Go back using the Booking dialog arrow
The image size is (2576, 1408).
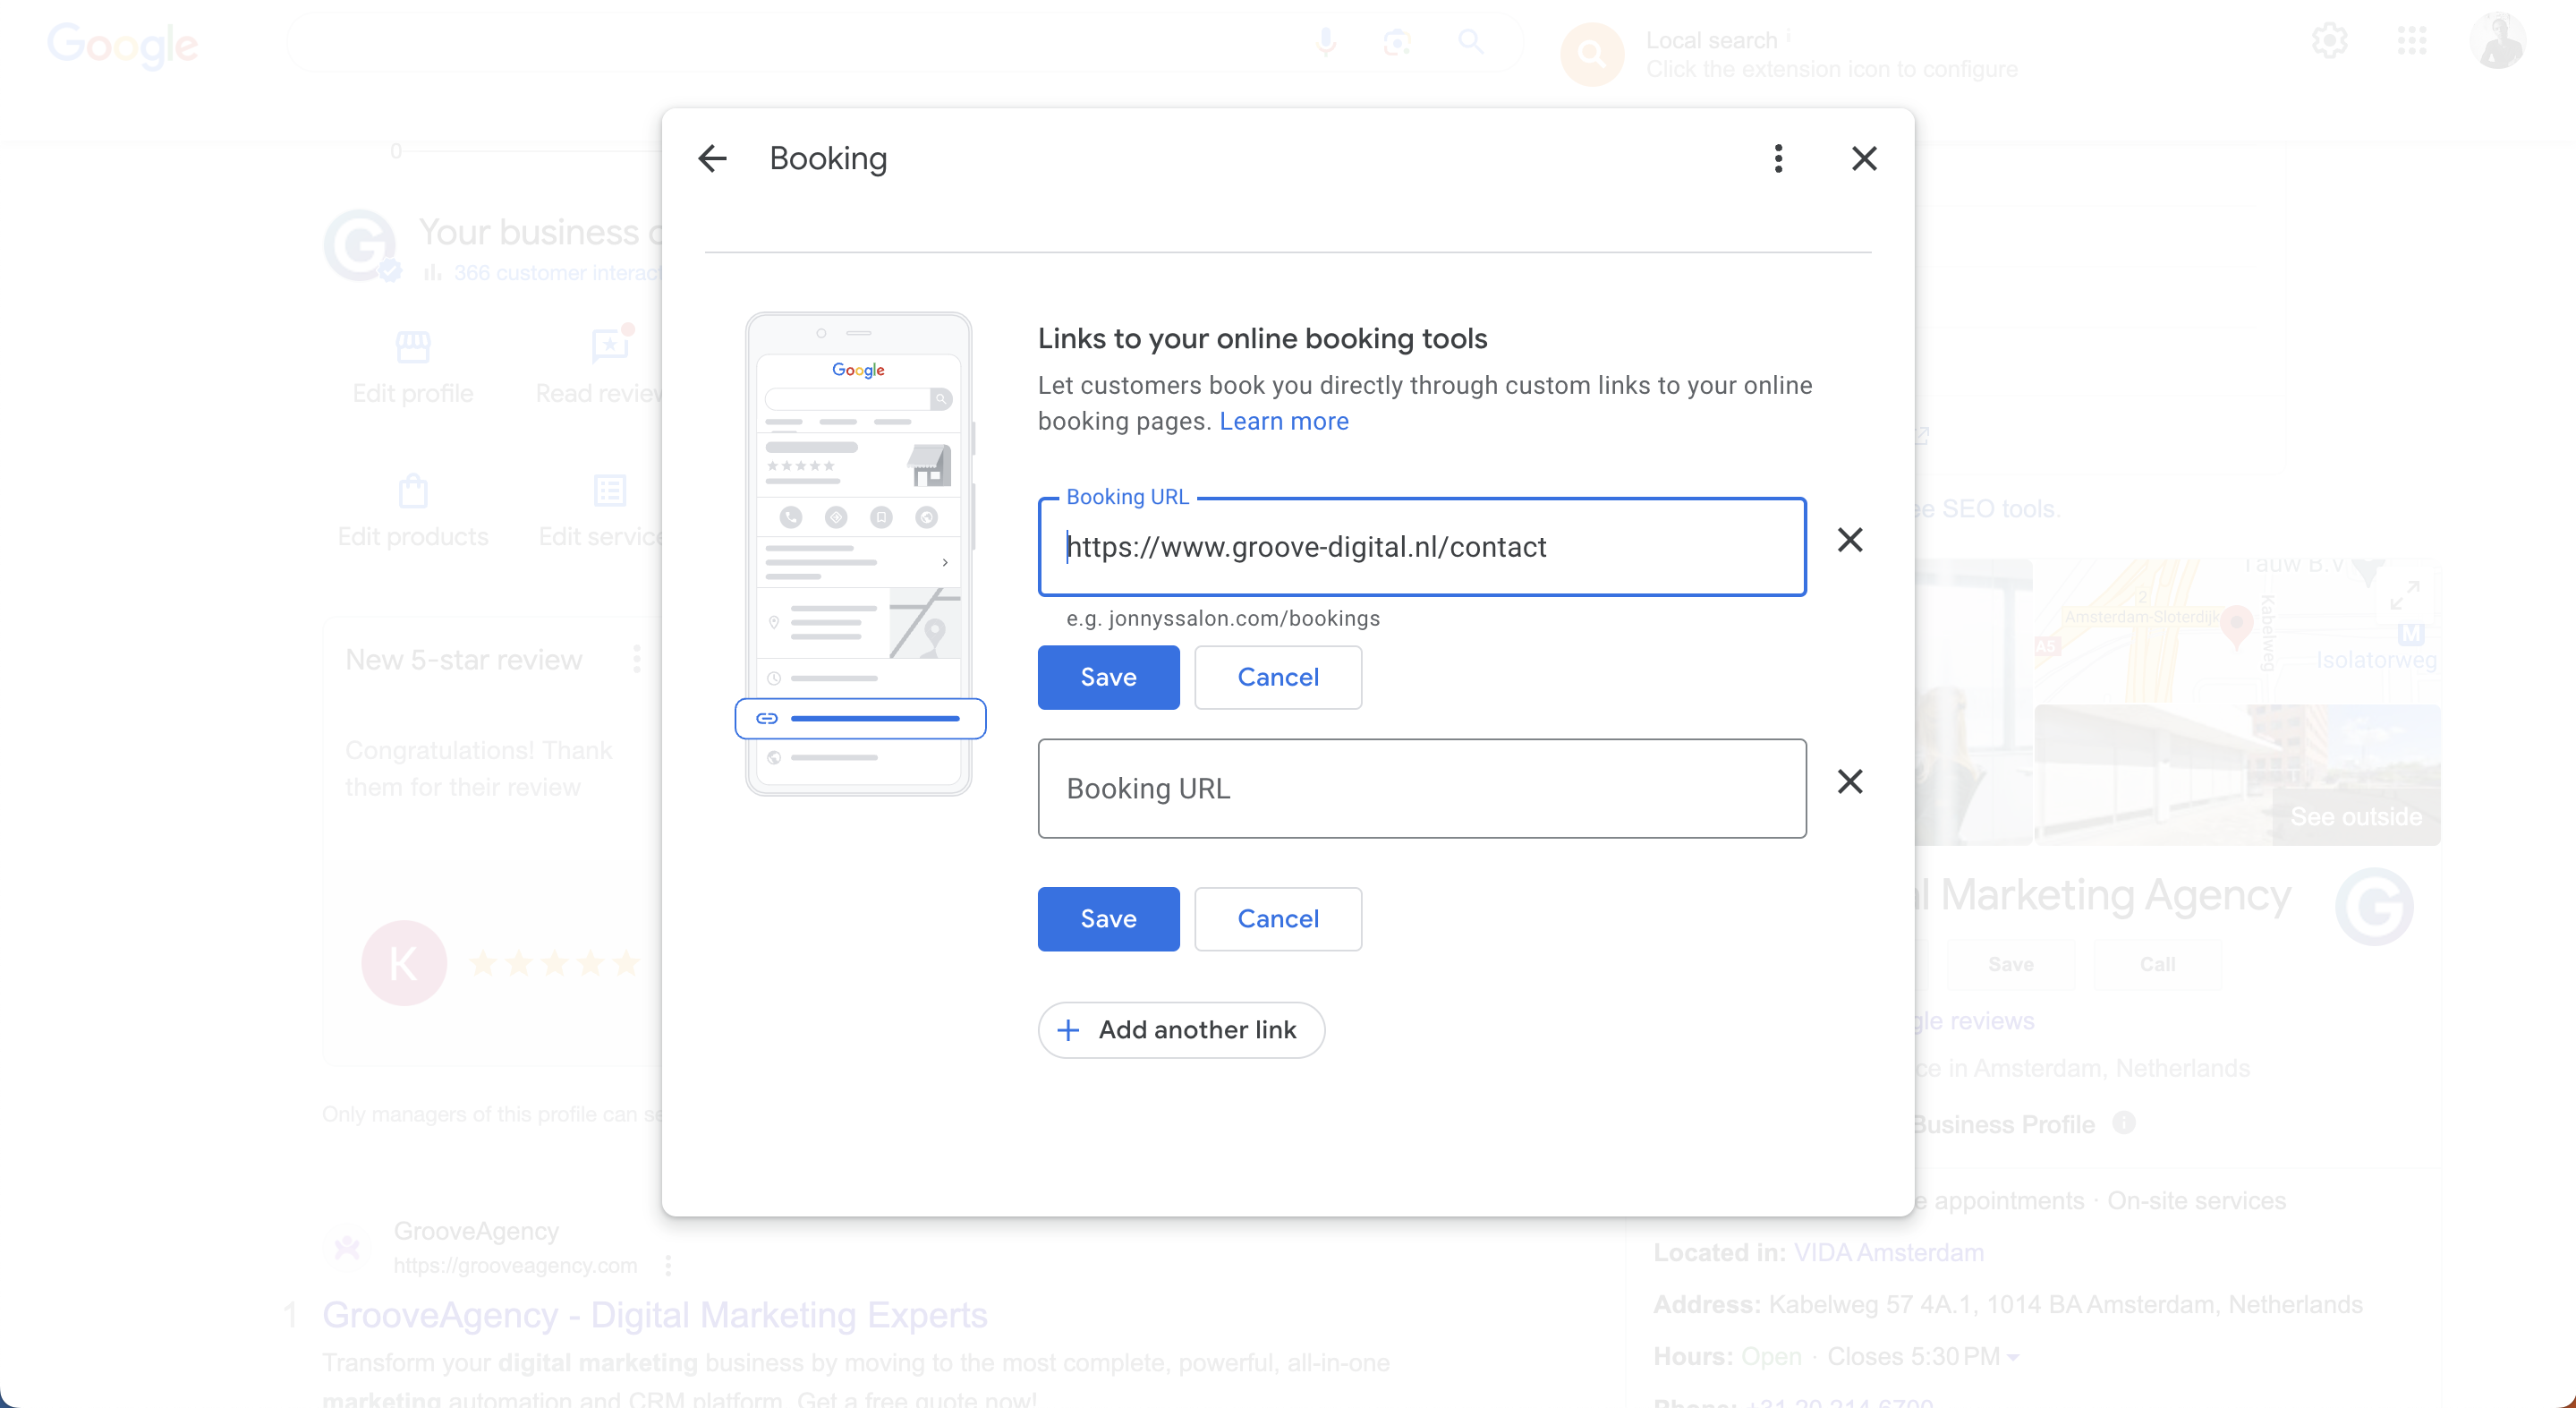point(712,158)
